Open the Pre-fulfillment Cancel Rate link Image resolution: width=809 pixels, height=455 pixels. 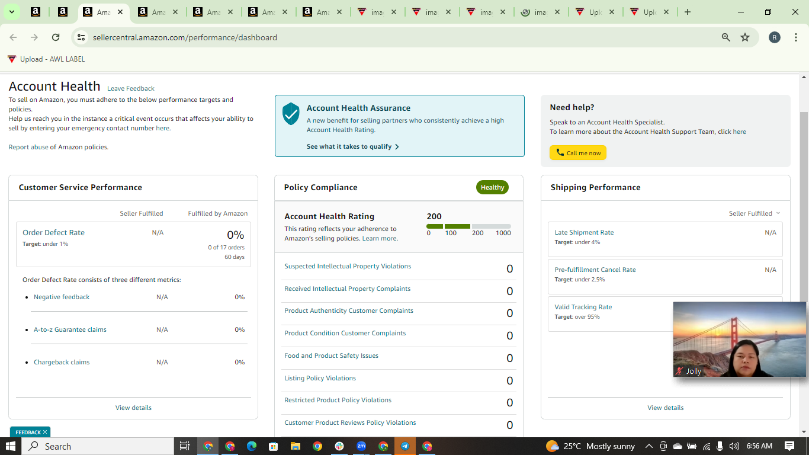point(595,270)
